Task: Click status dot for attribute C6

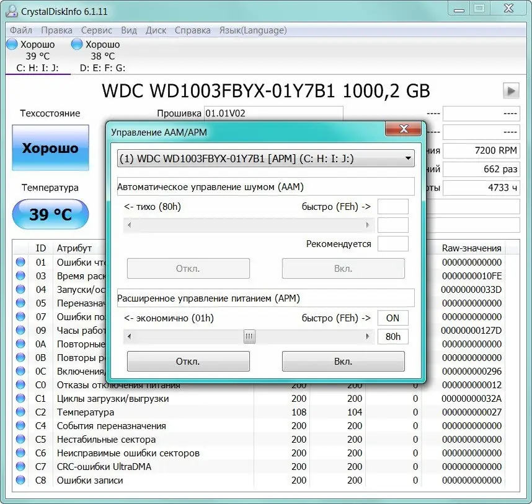Action: [20, 453]
